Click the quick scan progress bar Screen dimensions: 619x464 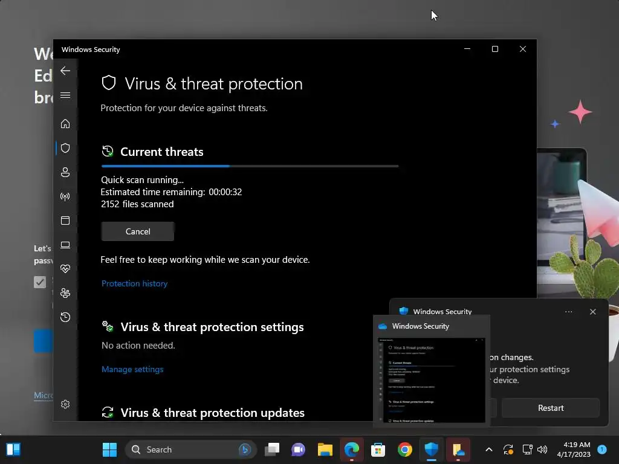(x=250, y=167)
